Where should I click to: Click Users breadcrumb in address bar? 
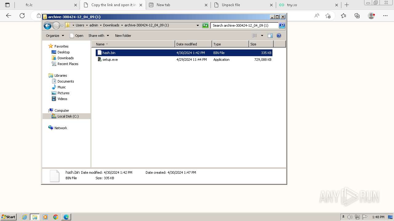click(80, 25)
